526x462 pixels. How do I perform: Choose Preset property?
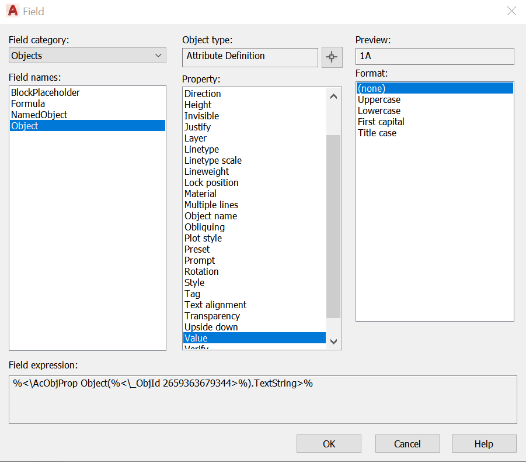(x=255, y=249)
